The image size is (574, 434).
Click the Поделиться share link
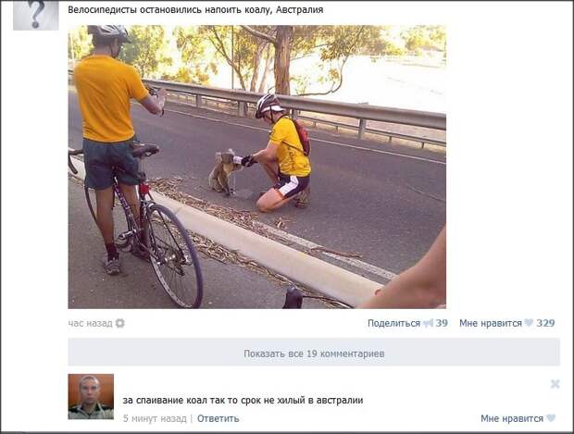coord(393,323)
